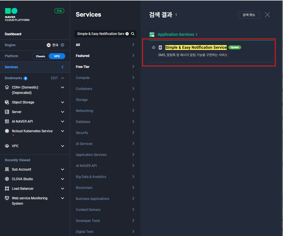Click the Ncloud Kubernetes Service icon
This screenshot has width=283, height=236.
[7, 131]
